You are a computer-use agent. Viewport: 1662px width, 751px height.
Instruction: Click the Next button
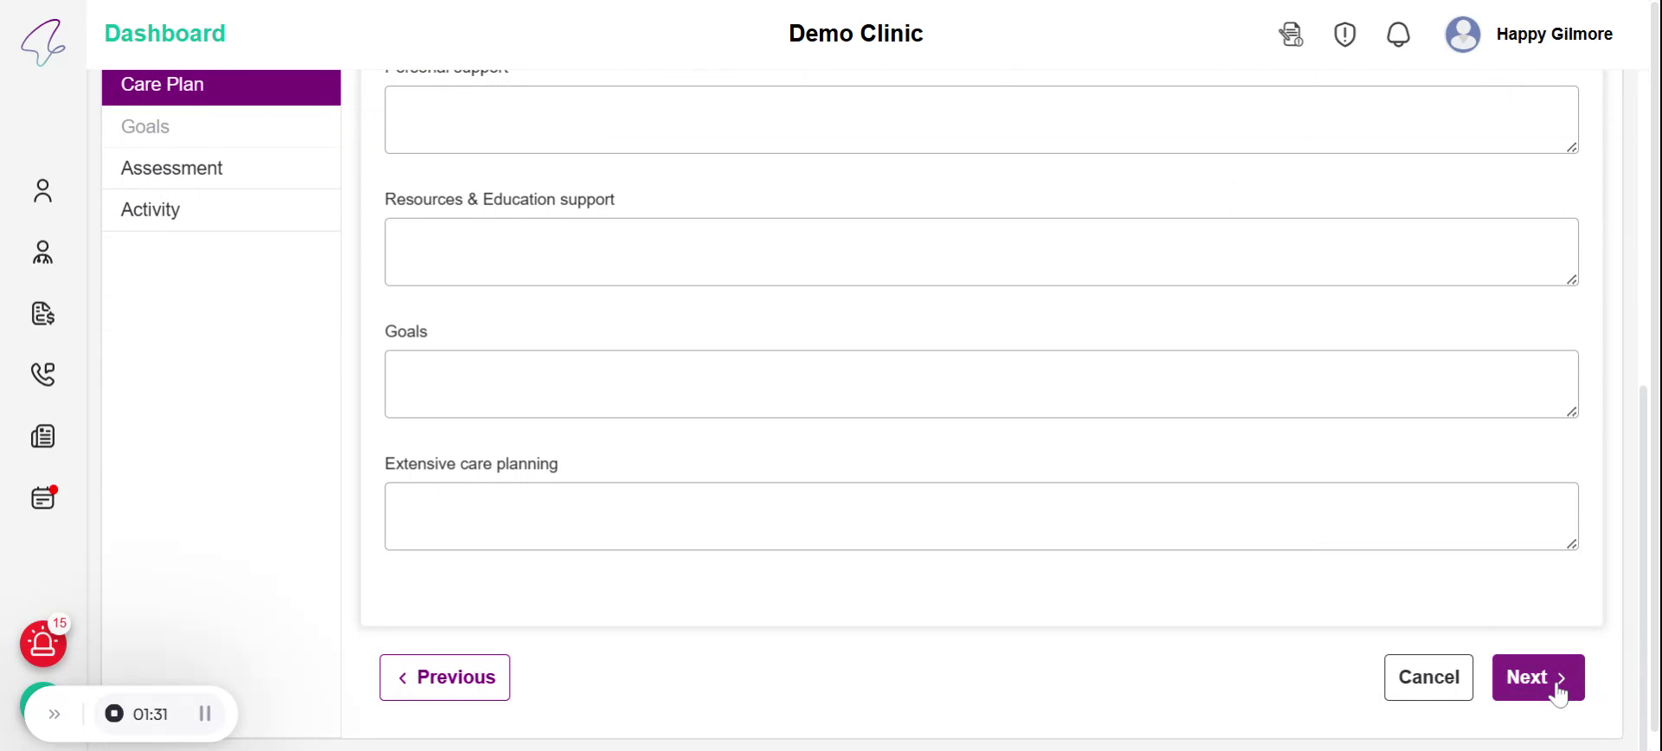click(1537, 677)
